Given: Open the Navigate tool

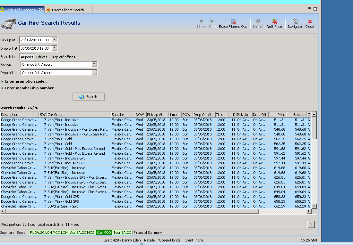Looking at the screenshot, I should (295, 22).
